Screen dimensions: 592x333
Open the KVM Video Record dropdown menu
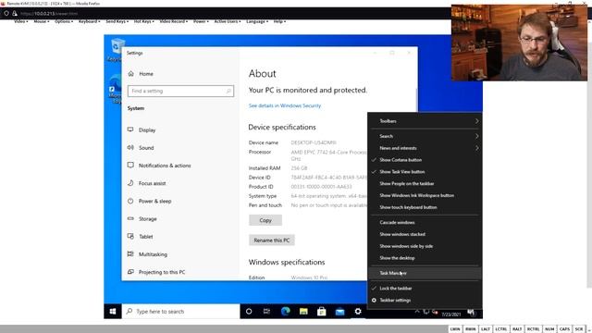[x=173, y=21]
